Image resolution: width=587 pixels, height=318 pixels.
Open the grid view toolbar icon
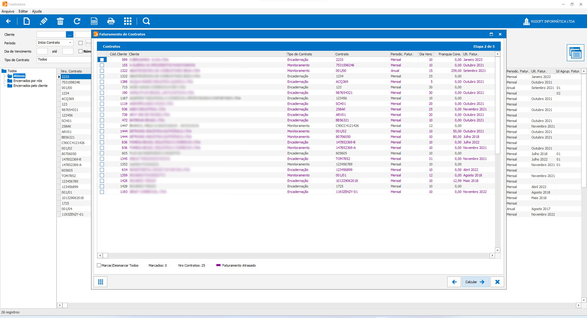(x=128, y=21)
